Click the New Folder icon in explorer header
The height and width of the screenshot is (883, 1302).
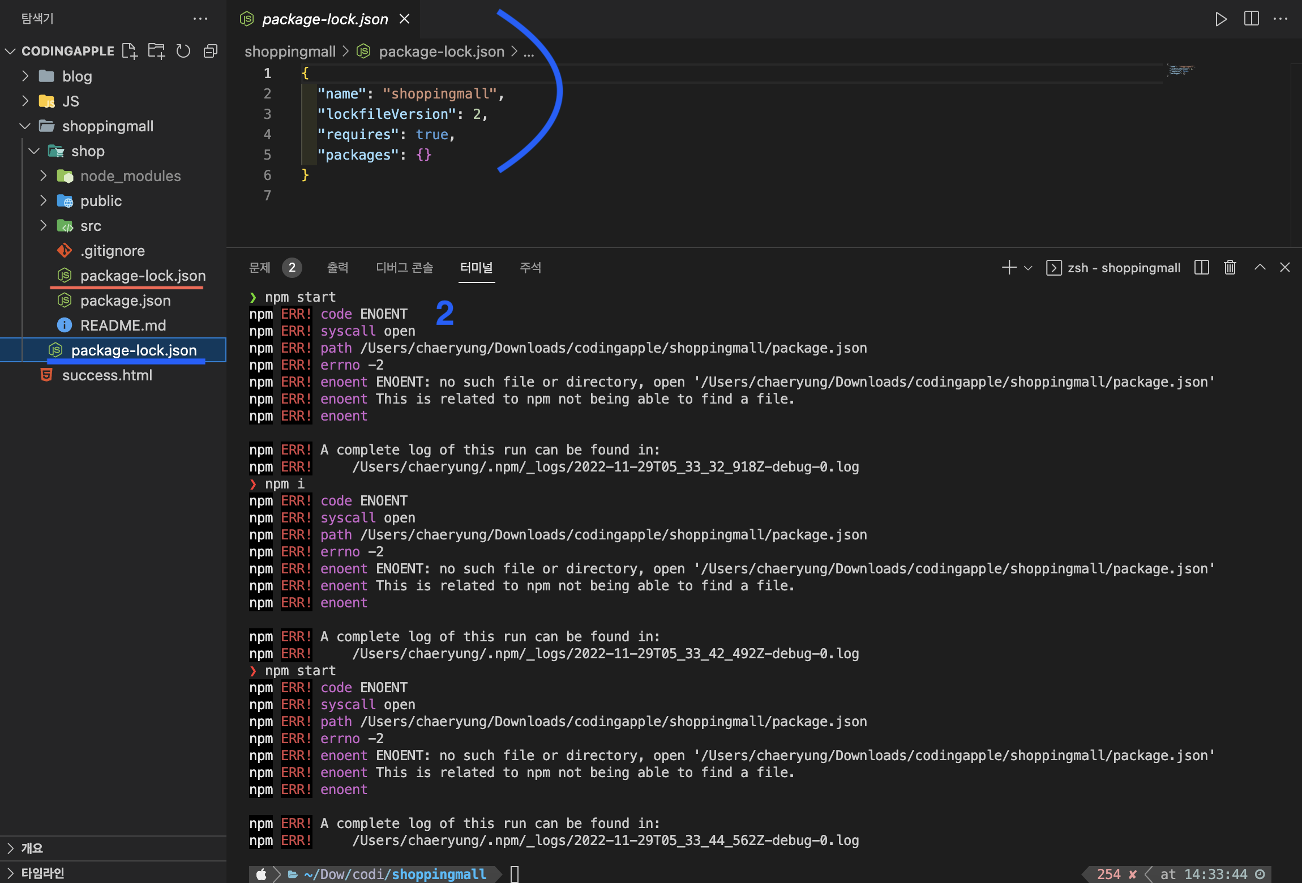coord(156,51)
